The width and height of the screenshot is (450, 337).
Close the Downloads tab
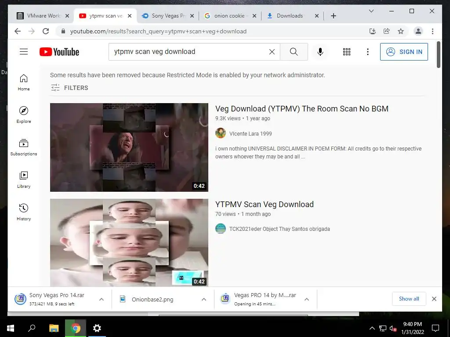(317, 16)
